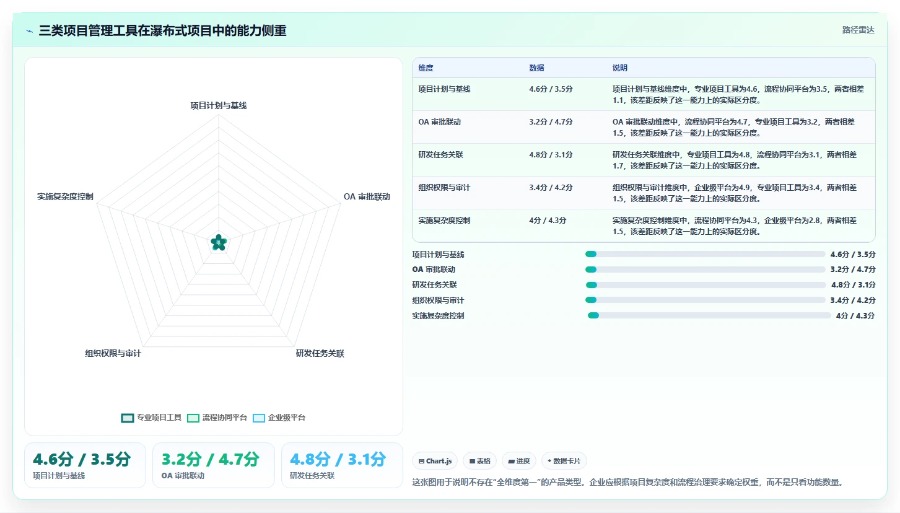Click the 表格 tag chip
The width and height of the screenshot is (900, 513).
click(479, 461)
